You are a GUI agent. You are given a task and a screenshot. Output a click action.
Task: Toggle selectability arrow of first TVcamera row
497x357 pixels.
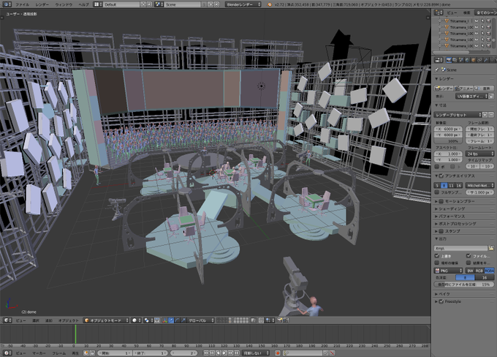click(x=482, y=21)
